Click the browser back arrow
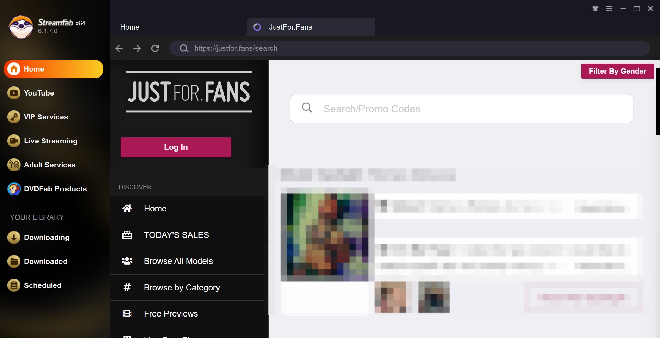Image resolution: width=660 pixels, height=338 pixels. click(x=119, y=48)
